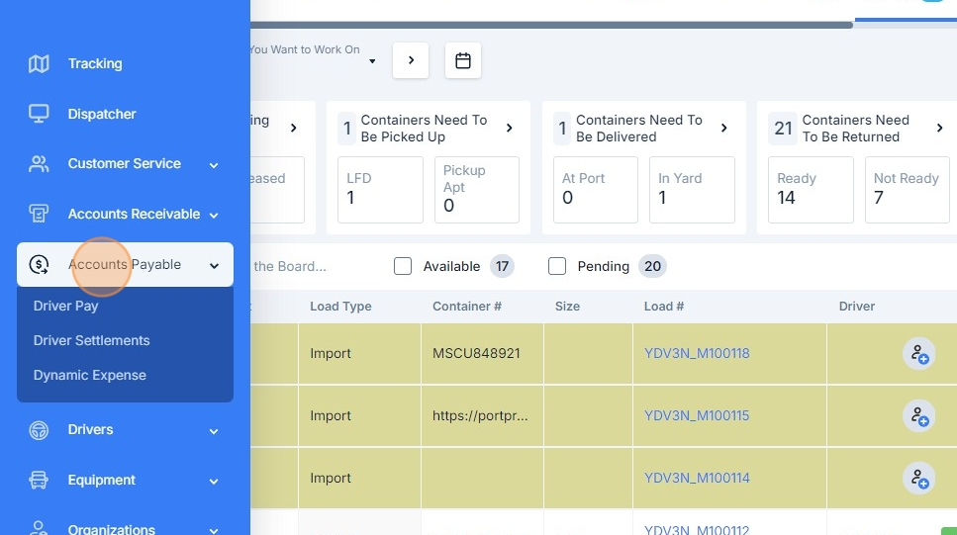Open load link YDV3N_M100118

click(x=697, y=353)
